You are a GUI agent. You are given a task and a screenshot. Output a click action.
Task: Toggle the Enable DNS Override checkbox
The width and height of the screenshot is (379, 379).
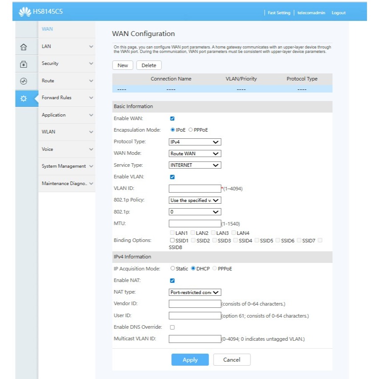pos(172,327)
